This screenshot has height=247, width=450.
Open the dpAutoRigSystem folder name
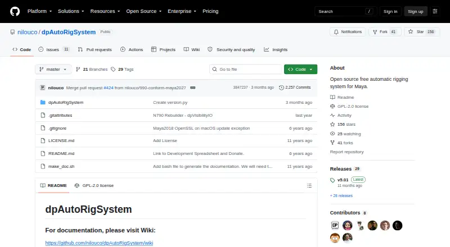coord(66,102)
